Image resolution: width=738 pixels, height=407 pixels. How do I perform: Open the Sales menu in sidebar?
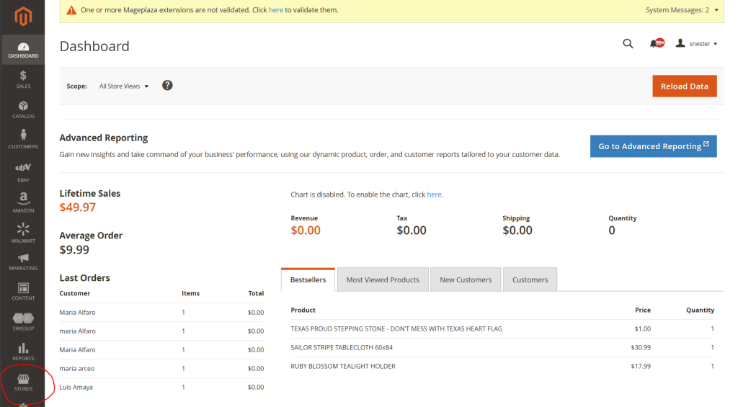click(x=23, y=79)
